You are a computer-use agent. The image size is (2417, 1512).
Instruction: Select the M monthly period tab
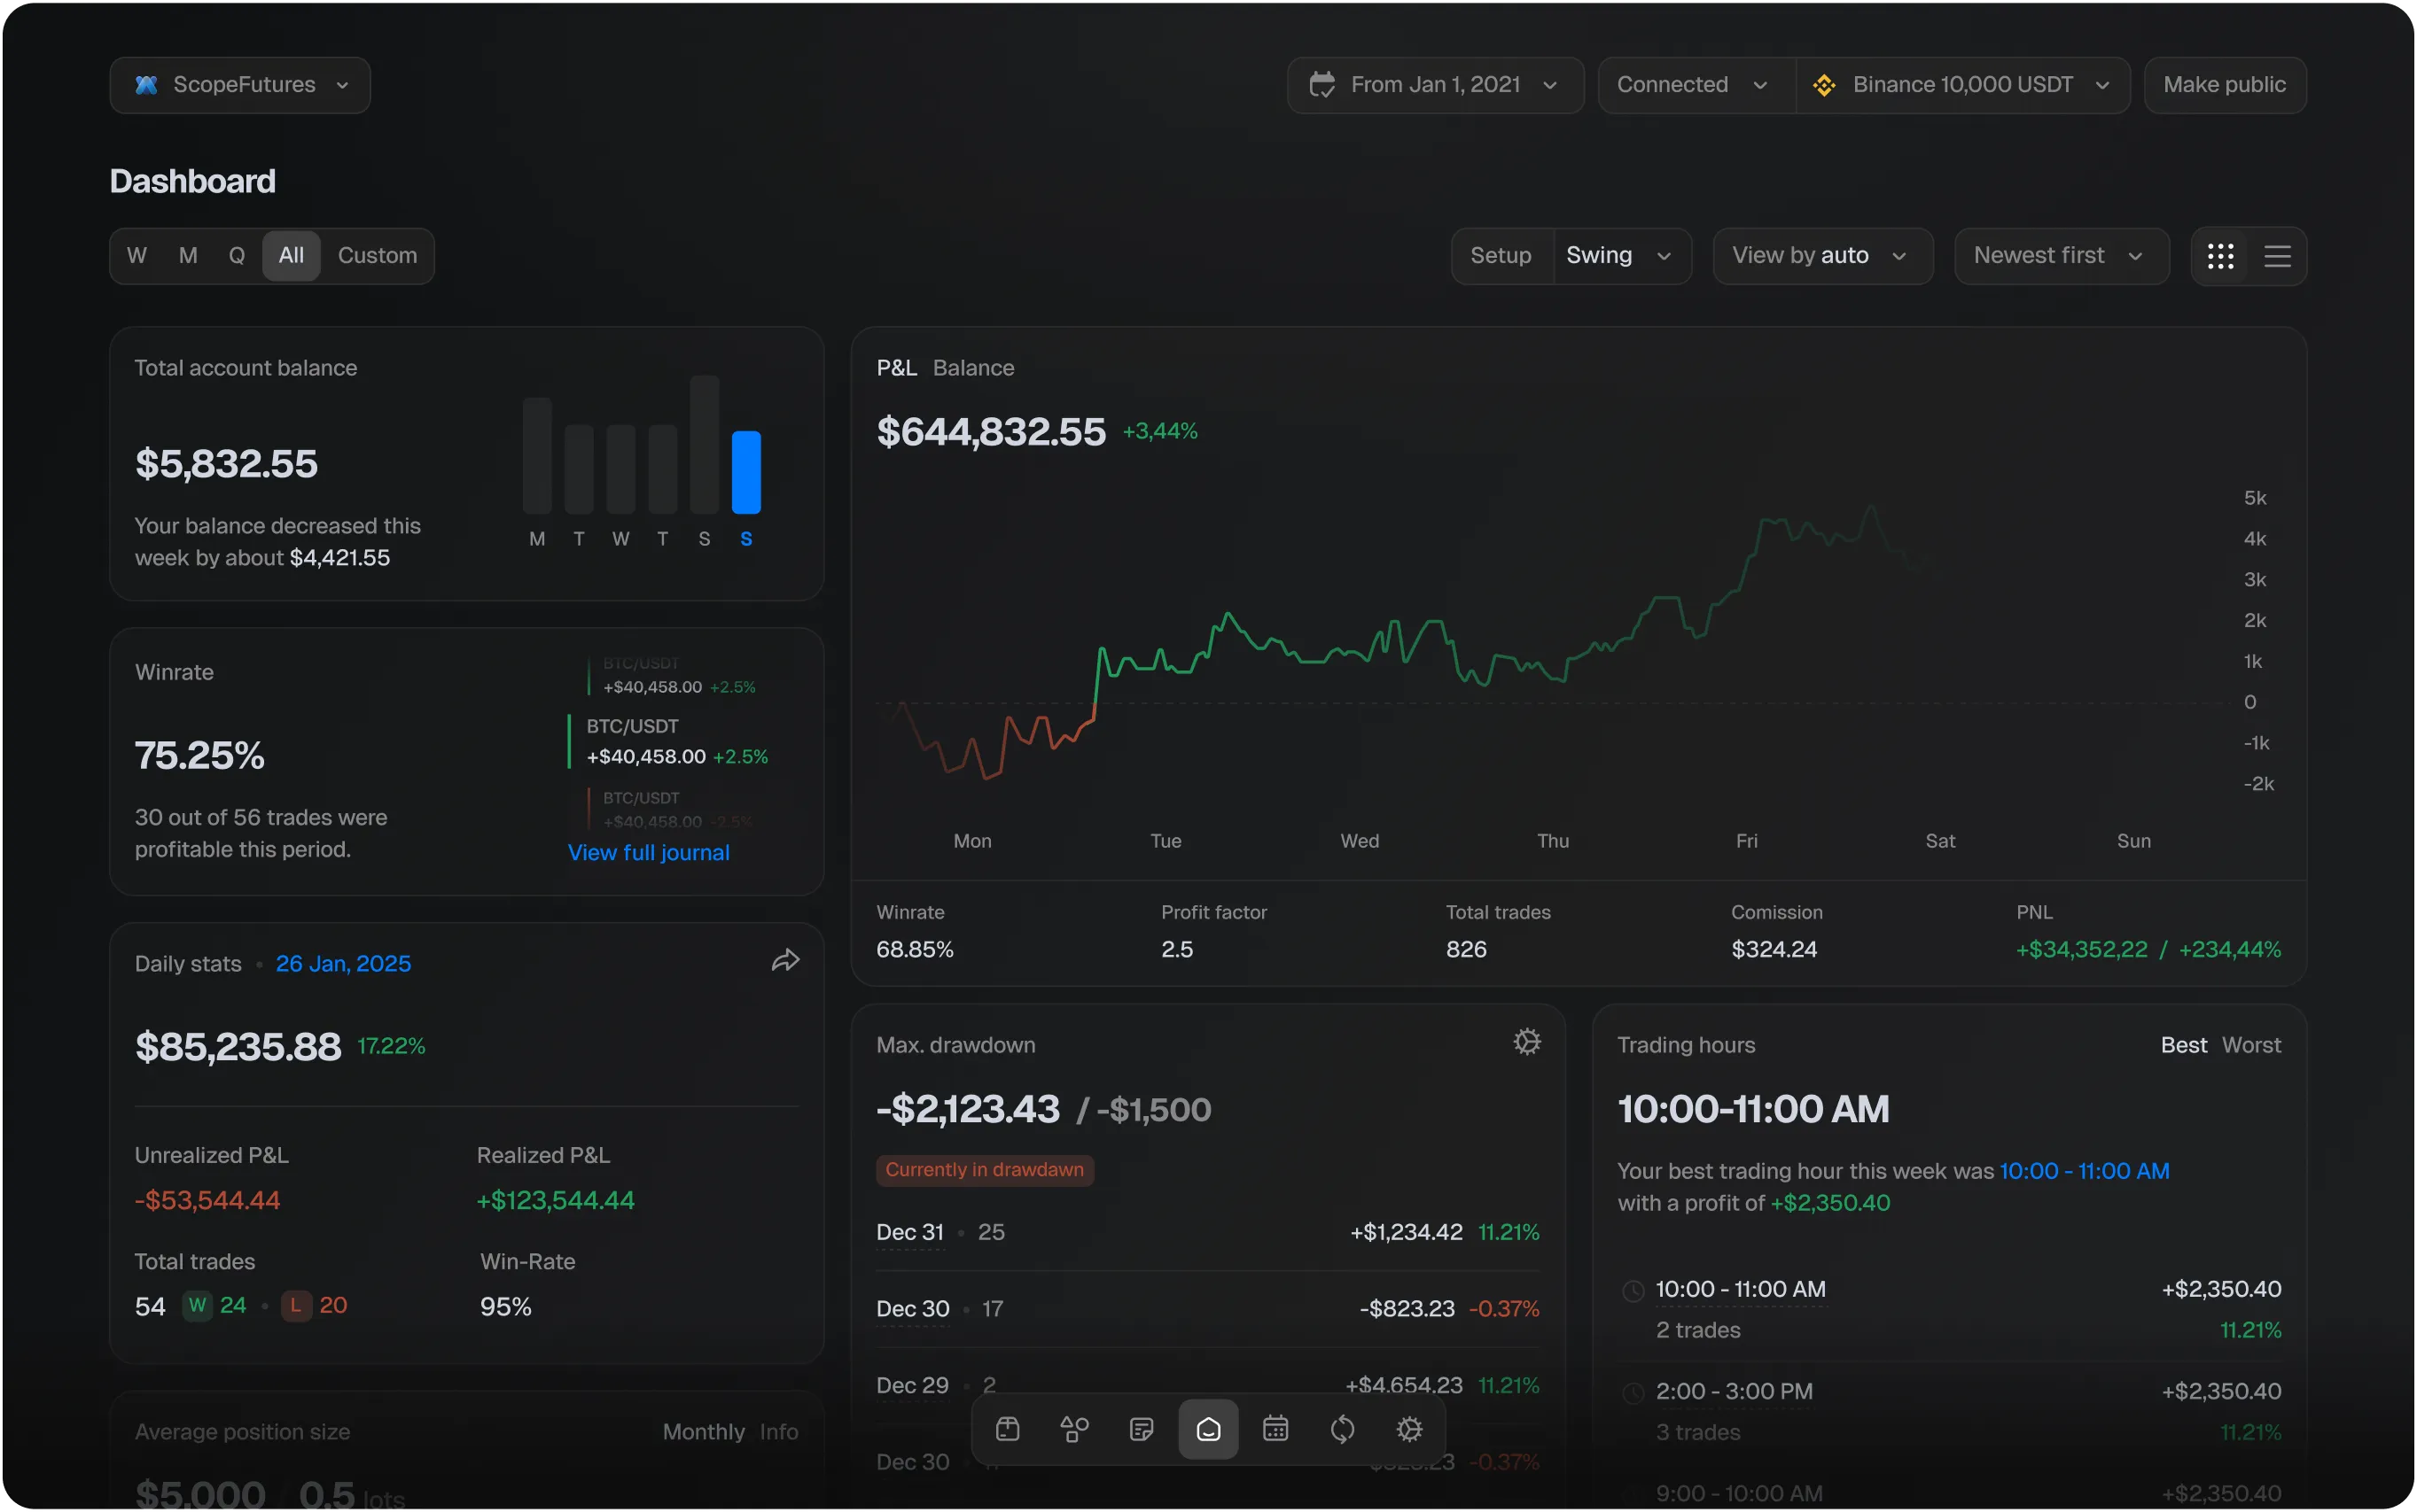click(188, 256)
